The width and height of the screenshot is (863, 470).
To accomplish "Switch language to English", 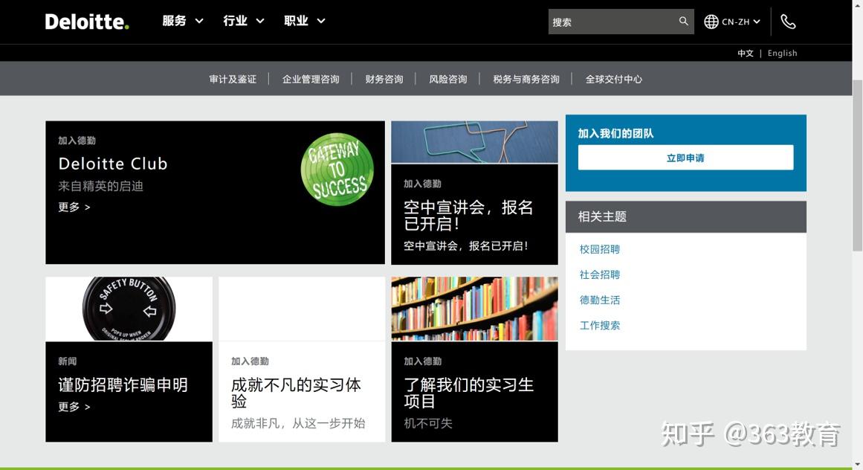I will [782, 54].
